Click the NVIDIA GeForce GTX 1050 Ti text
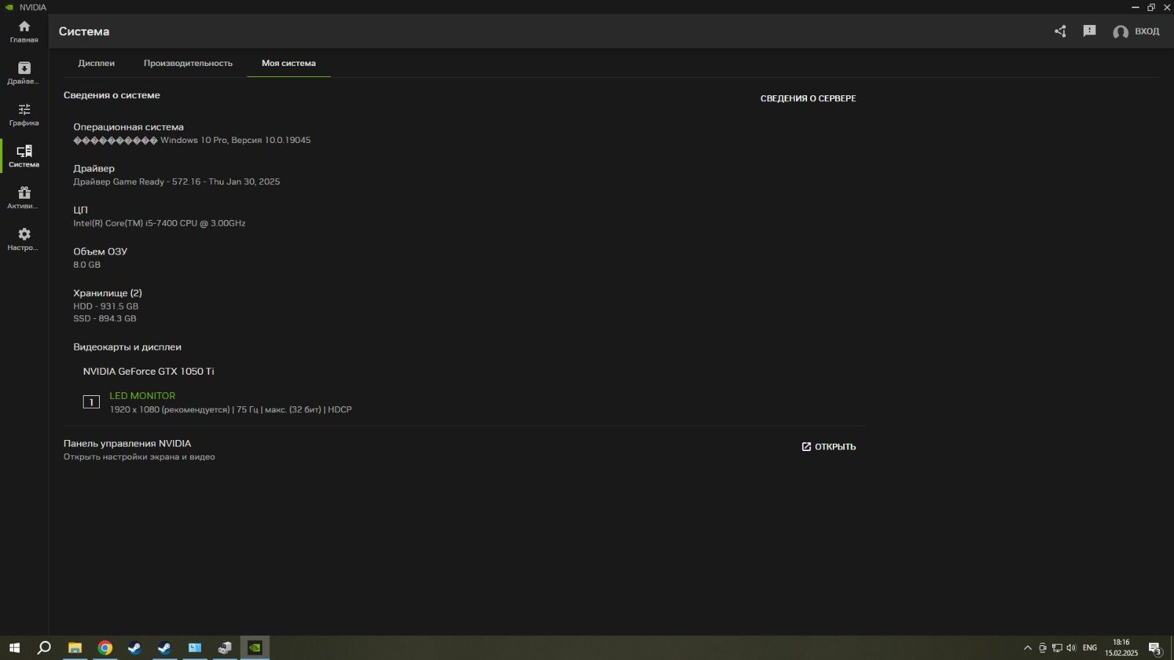This screenshot has height=660, width=1174. 148,371
